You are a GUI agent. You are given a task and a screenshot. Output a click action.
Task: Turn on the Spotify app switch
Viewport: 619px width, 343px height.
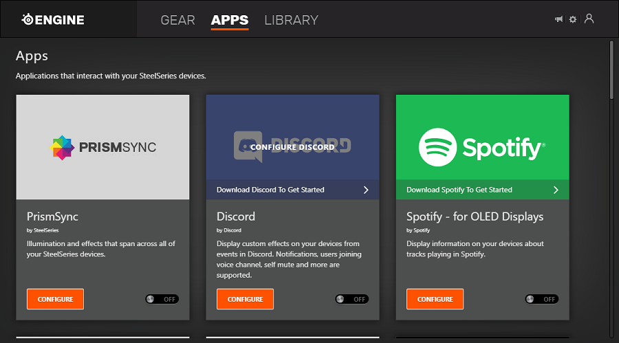point(542,299)
